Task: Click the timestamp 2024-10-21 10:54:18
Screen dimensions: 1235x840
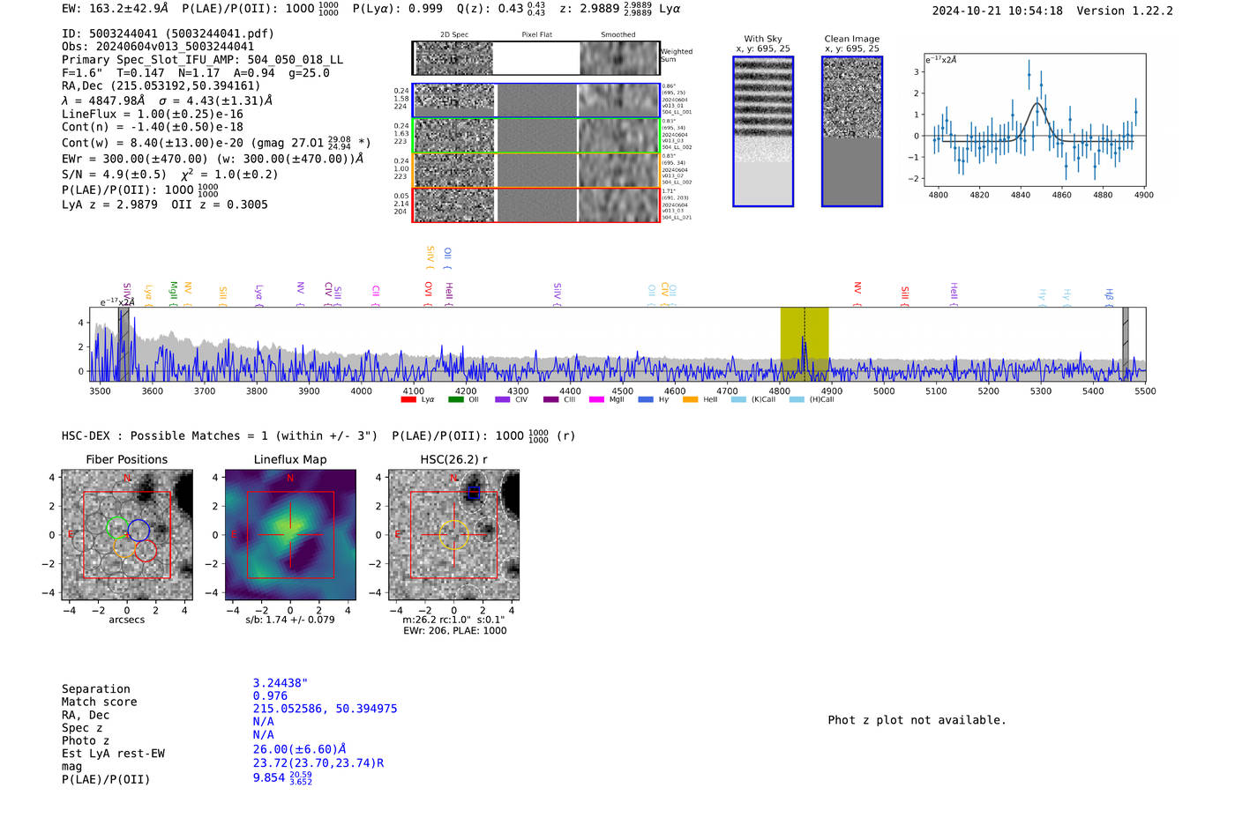Action: point(998,11)
